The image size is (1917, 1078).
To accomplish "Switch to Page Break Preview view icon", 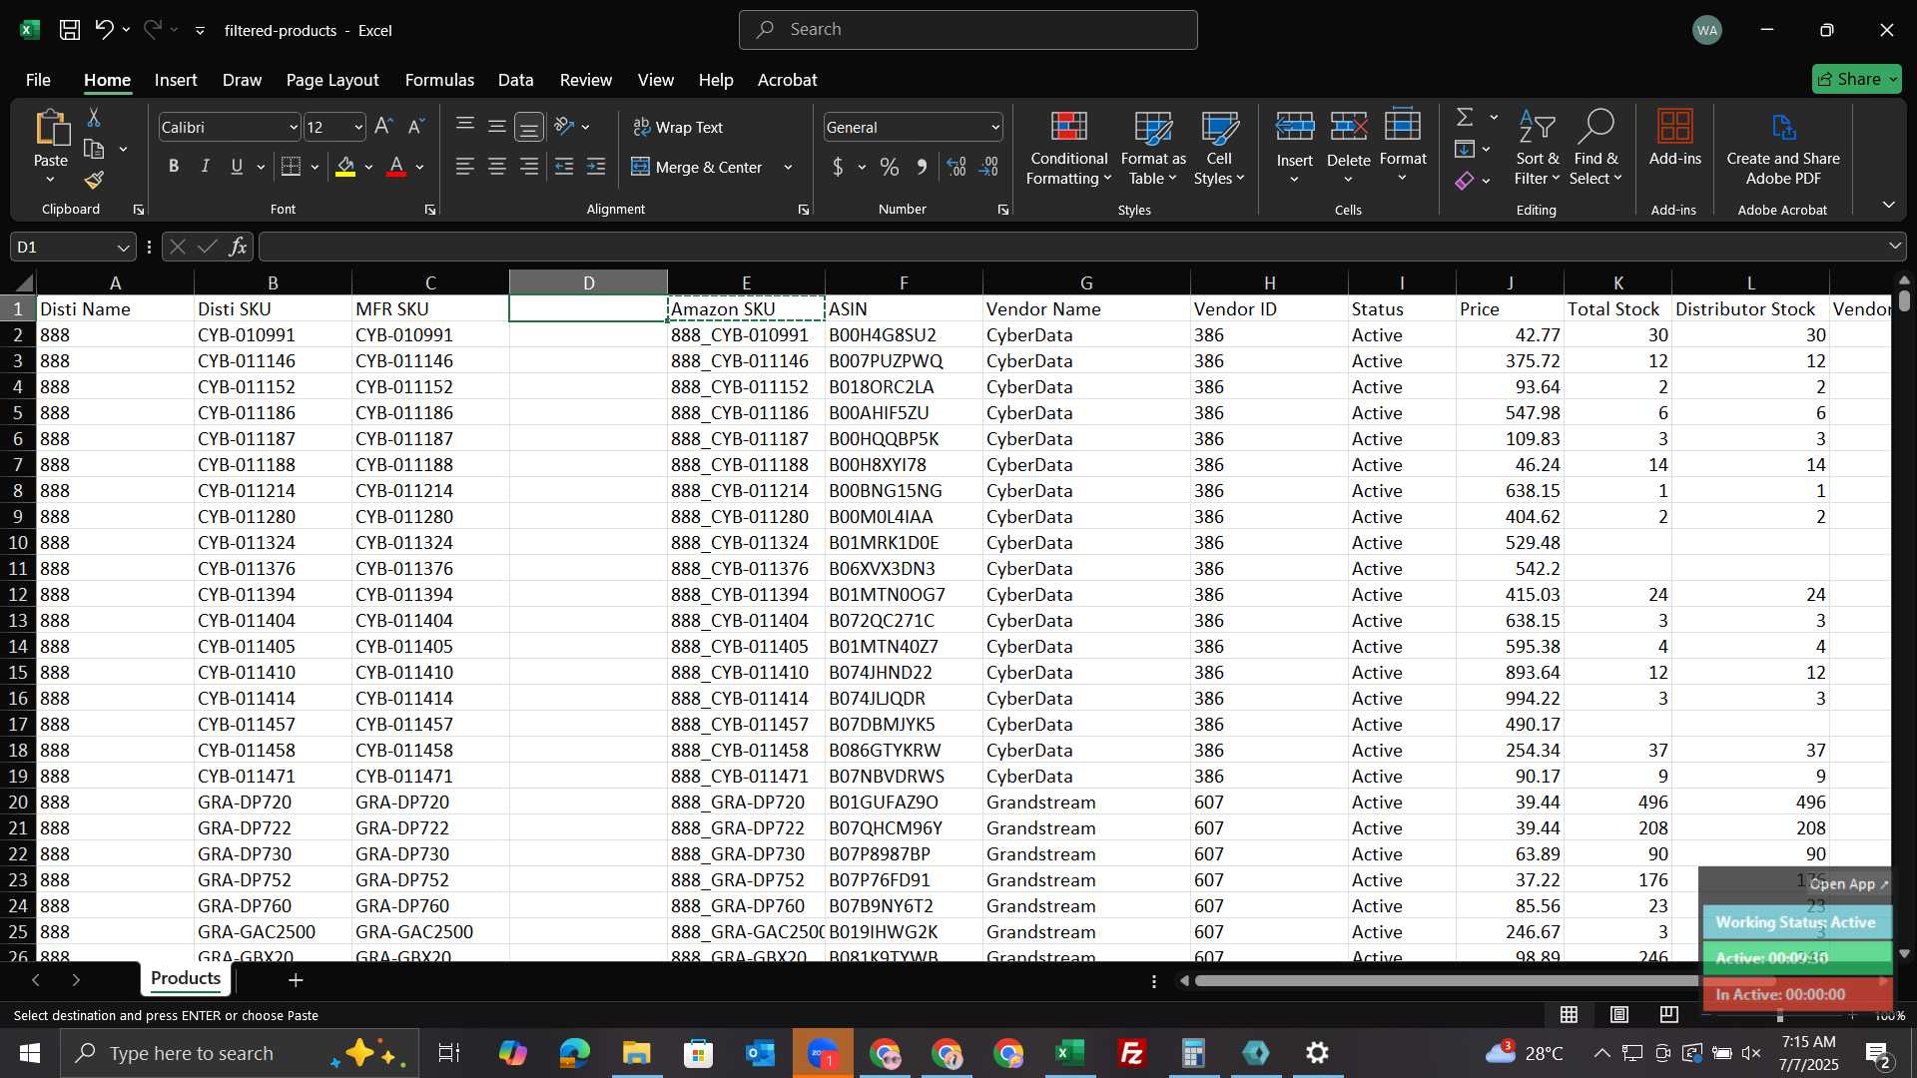I will pyautogui.click(x=1668, y=1015).
